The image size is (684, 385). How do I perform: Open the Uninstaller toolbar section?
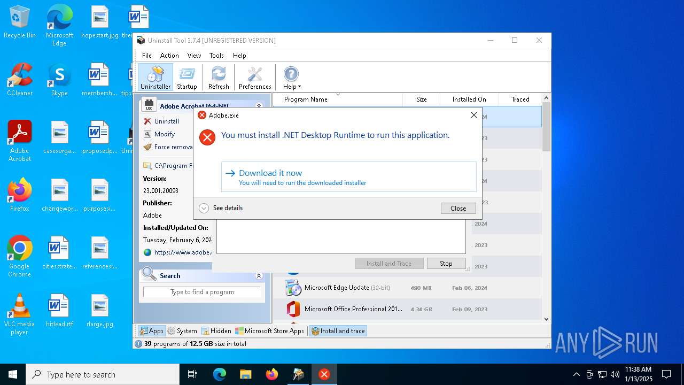[156, 78]
